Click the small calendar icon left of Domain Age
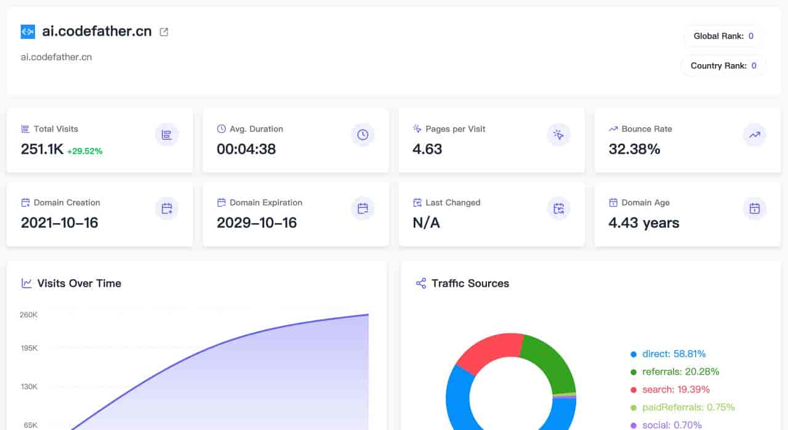The width and height of the screenshot is (788, 430). point(613,202)
